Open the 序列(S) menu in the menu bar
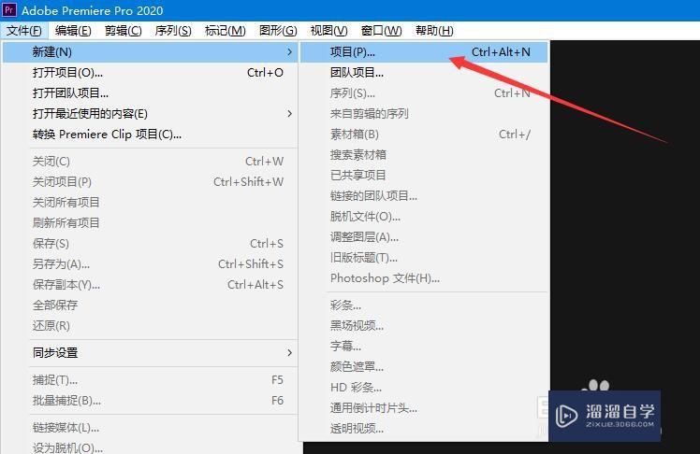Image resolution: width=700 pixels, height=454 pixels. click(173, 30)
